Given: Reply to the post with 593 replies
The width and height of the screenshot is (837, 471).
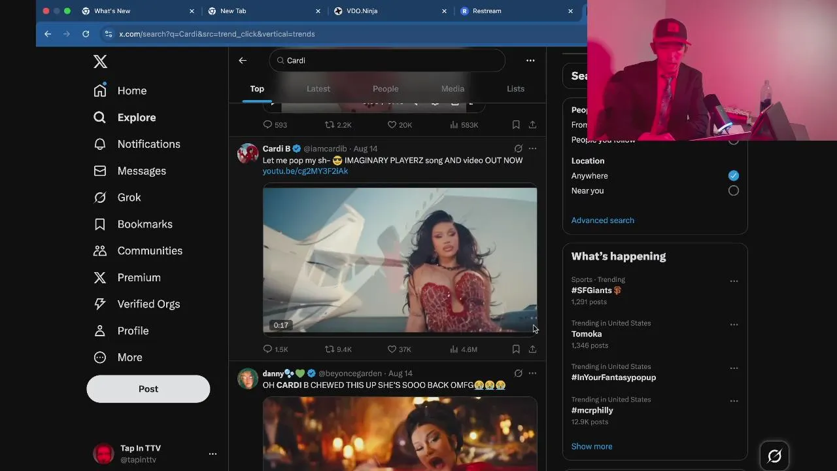Looking at the screenshot, I should 275,125.
